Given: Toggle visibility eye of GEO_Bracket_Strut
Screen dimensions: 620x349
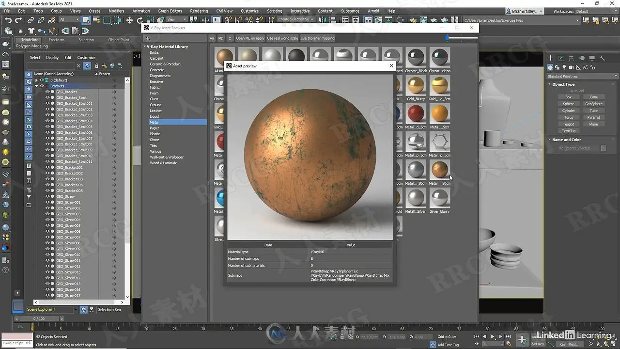Looking at the screenshot, I should click(47, 97).
